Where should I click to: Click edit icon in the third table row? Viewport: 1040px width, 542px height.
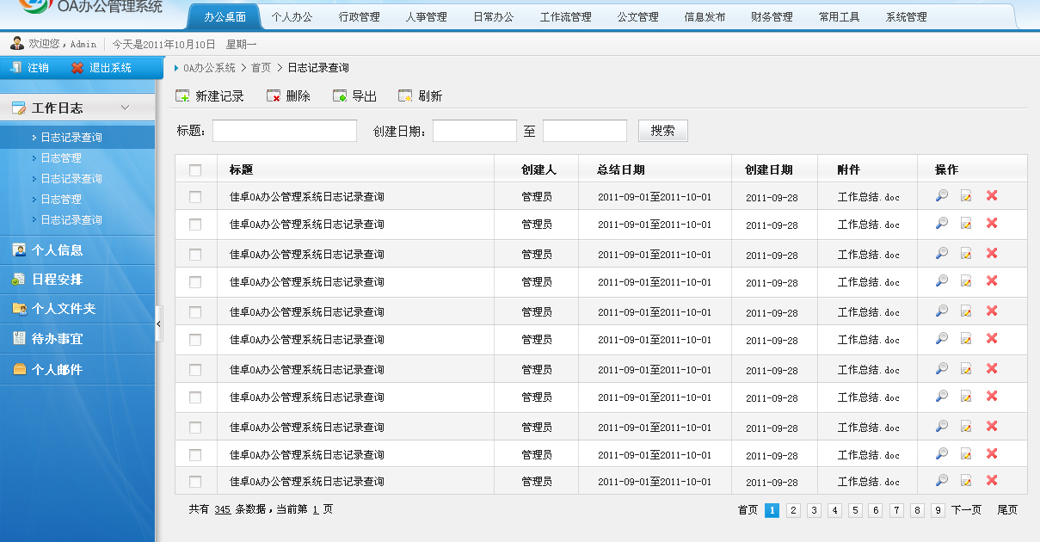966,254
